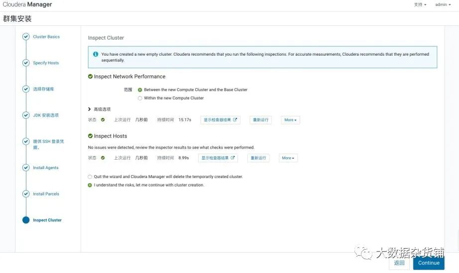Open the 支持 support dropdown menu
Screen dimensions: 459x273
click(x=420, y=4)
